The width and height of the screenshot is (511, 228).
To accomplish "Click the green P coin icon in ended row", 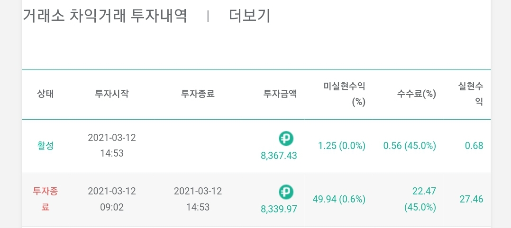I will point(286,192).
